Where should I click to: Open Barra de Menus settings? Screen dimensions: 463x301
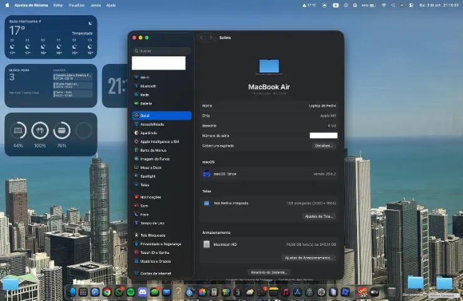(x=161, y=150)
